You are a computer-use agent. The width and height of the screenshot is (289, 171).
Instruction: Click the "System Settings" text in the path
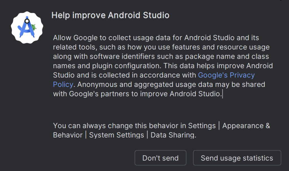(117, 135)
